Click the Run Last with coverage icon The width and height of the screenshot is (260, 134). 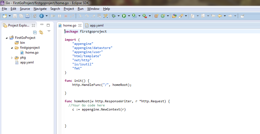tap(134, 16)
